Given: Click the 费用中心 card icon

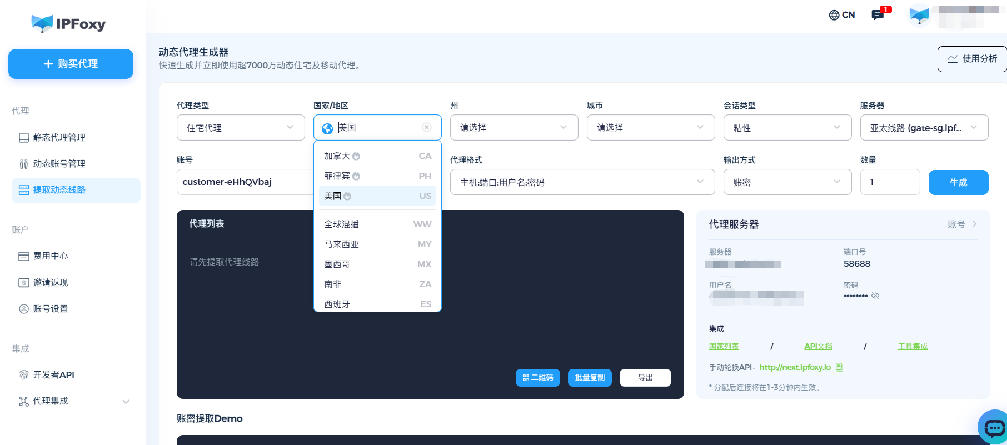Looking at the screenshot, I should click(24, 256).
